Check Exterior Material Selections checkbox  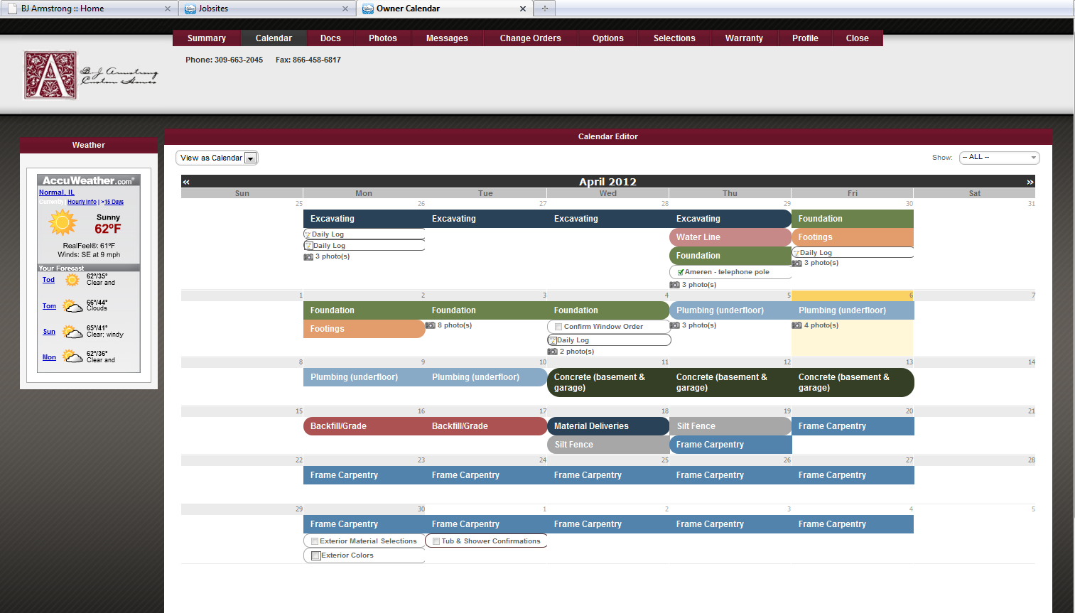(315, 541)
